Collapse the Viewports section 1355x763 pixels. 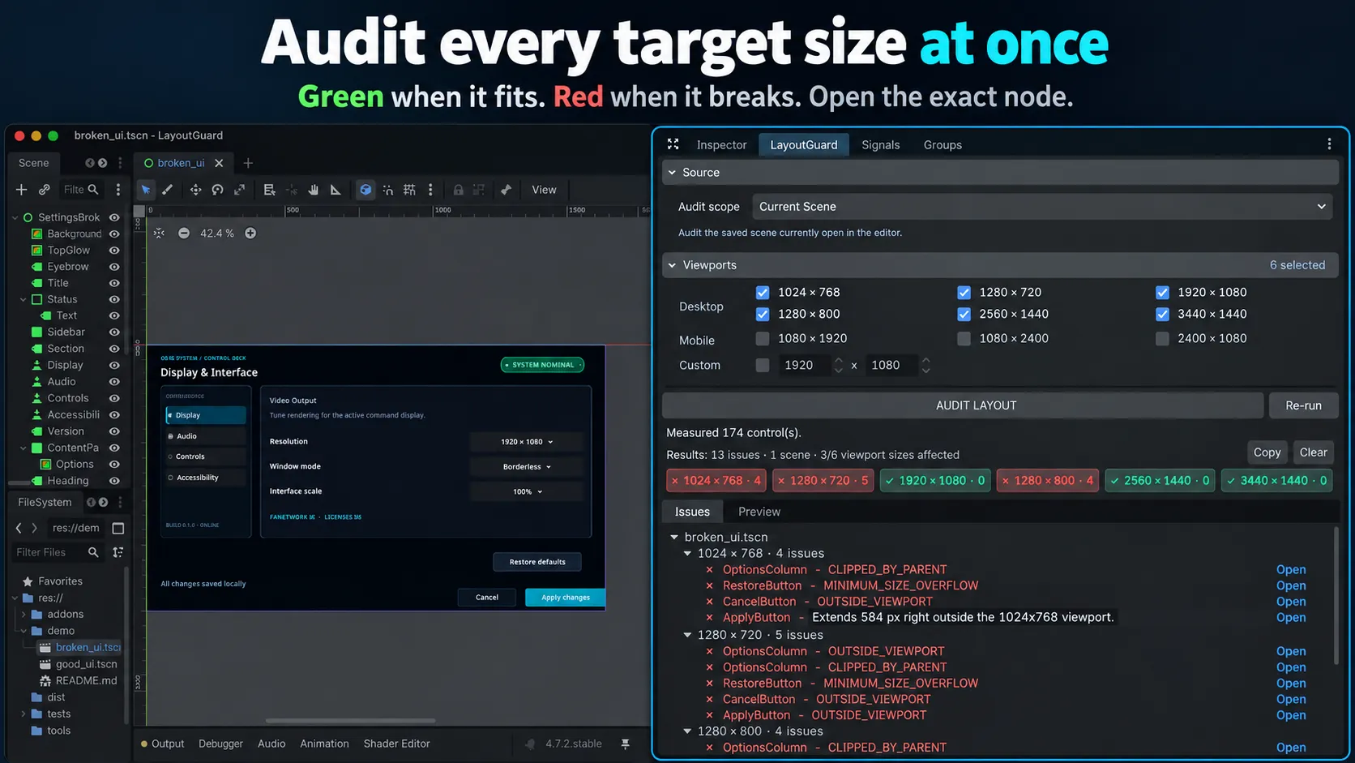pos(672,265)
